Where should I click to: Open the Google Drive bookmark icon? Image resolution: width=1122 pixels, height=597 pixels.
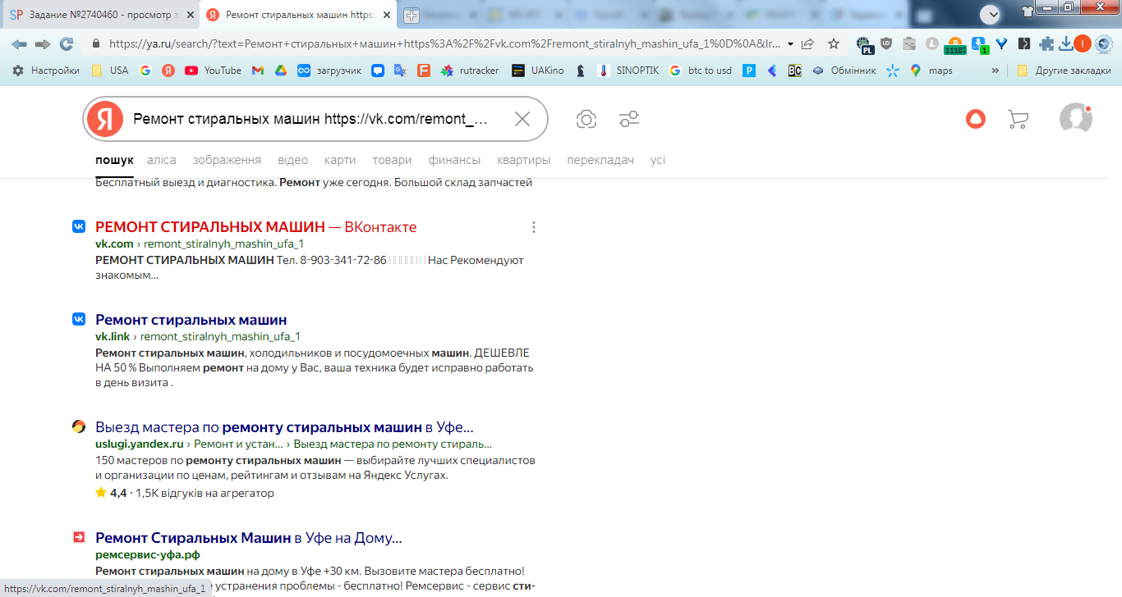[280, 71]
